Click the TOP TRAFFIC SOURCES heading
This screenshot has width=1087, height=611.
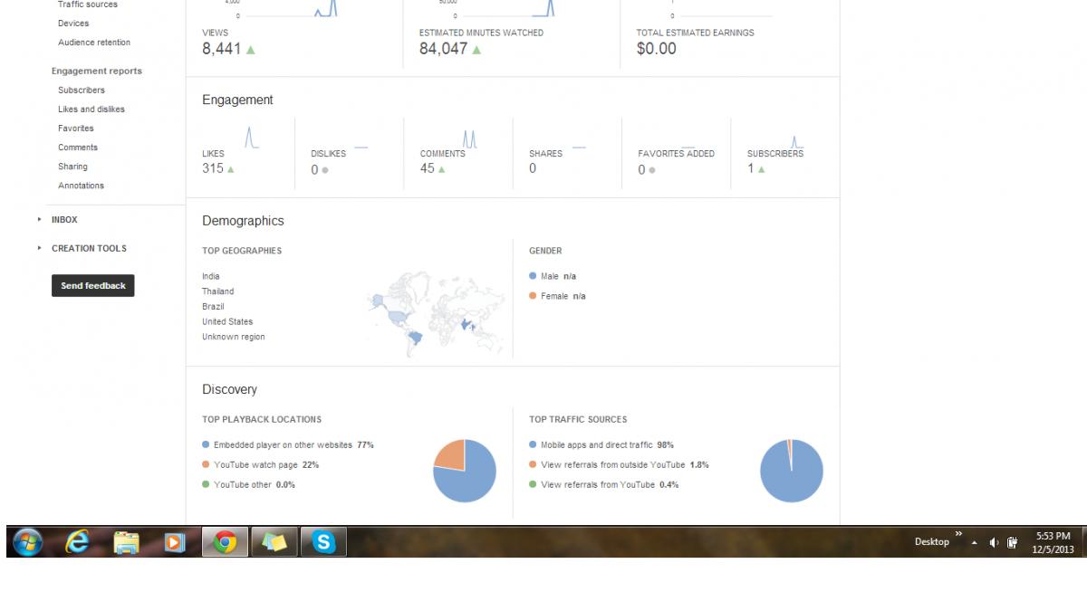point(578,419)
